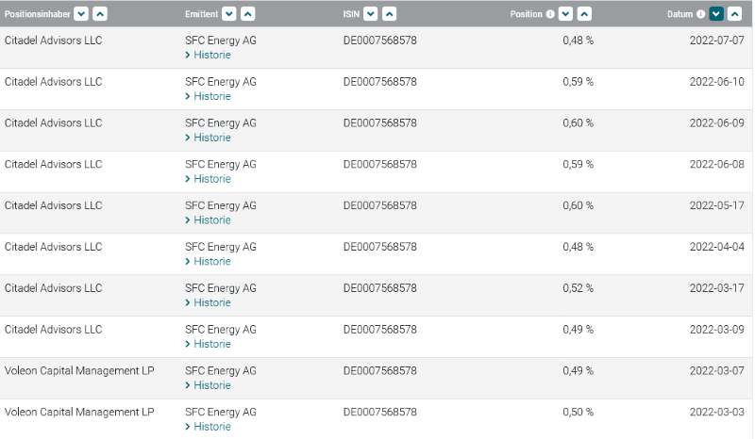Expand Historie for the 2022-06-10 entry
This screenshot has width=755, height=439.
pos(209,96)
